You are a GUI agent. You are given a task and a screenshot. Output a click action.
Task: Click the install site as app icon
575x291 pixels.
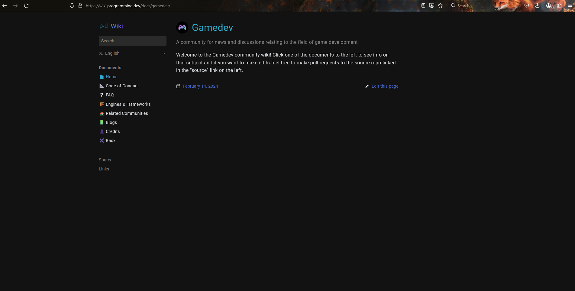coord(432,5)
